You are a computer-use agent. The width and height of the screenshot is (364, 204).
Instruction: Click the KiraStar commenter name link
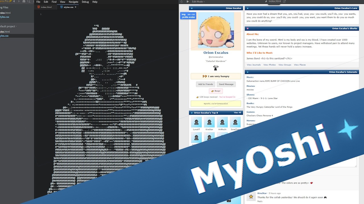[262, 193]
